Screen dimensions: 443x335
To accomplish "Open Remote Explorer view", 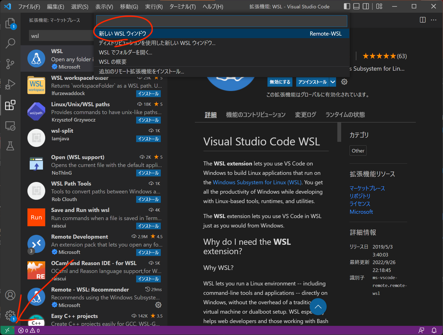I will pyautogui.click(x=10, y=126).
